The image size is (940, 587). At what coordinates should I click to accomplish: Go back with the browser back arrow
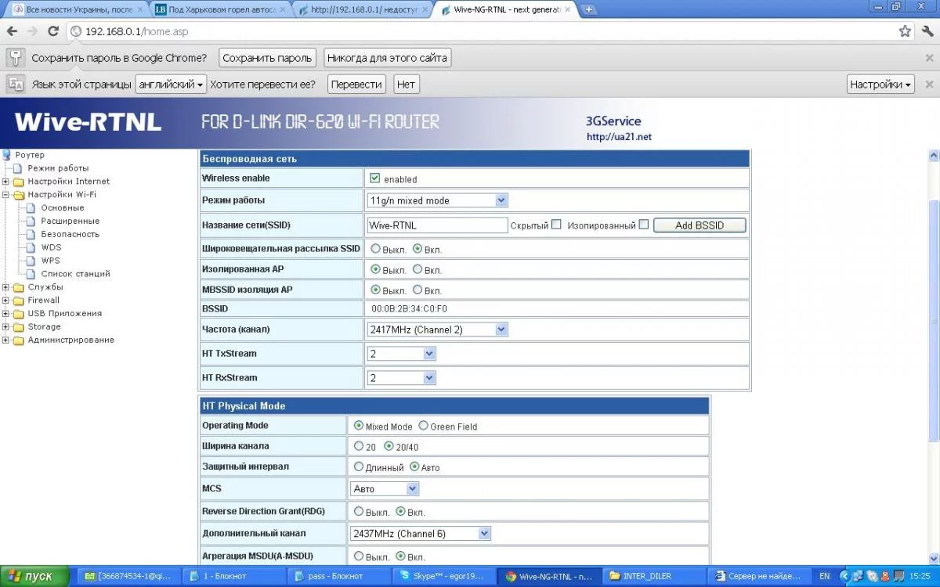[12, 31]
